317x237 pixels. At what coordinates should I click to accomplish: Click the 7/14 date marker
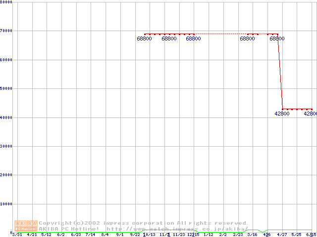[x=90, y=235]
